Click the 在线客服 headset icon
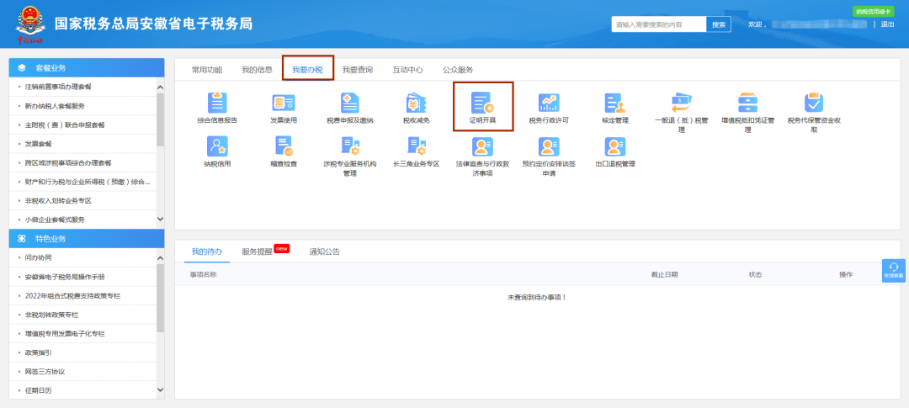The width and height of the screenshot is (909, 408). (x=893, y=268)
